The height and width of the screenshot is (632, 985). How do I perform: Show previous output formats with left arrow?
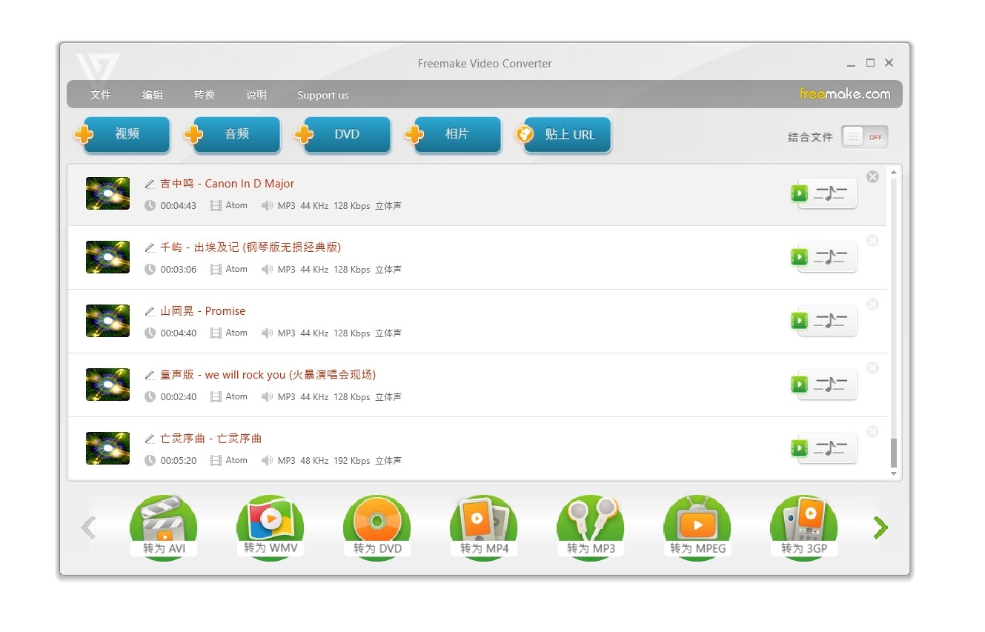click(x=88, y=528)
